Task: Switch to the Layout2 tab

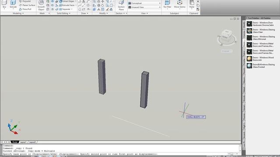Action: 32,142
